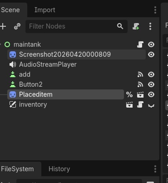Hide the maintank root node
168x183 pixels.
coord(151,44)
